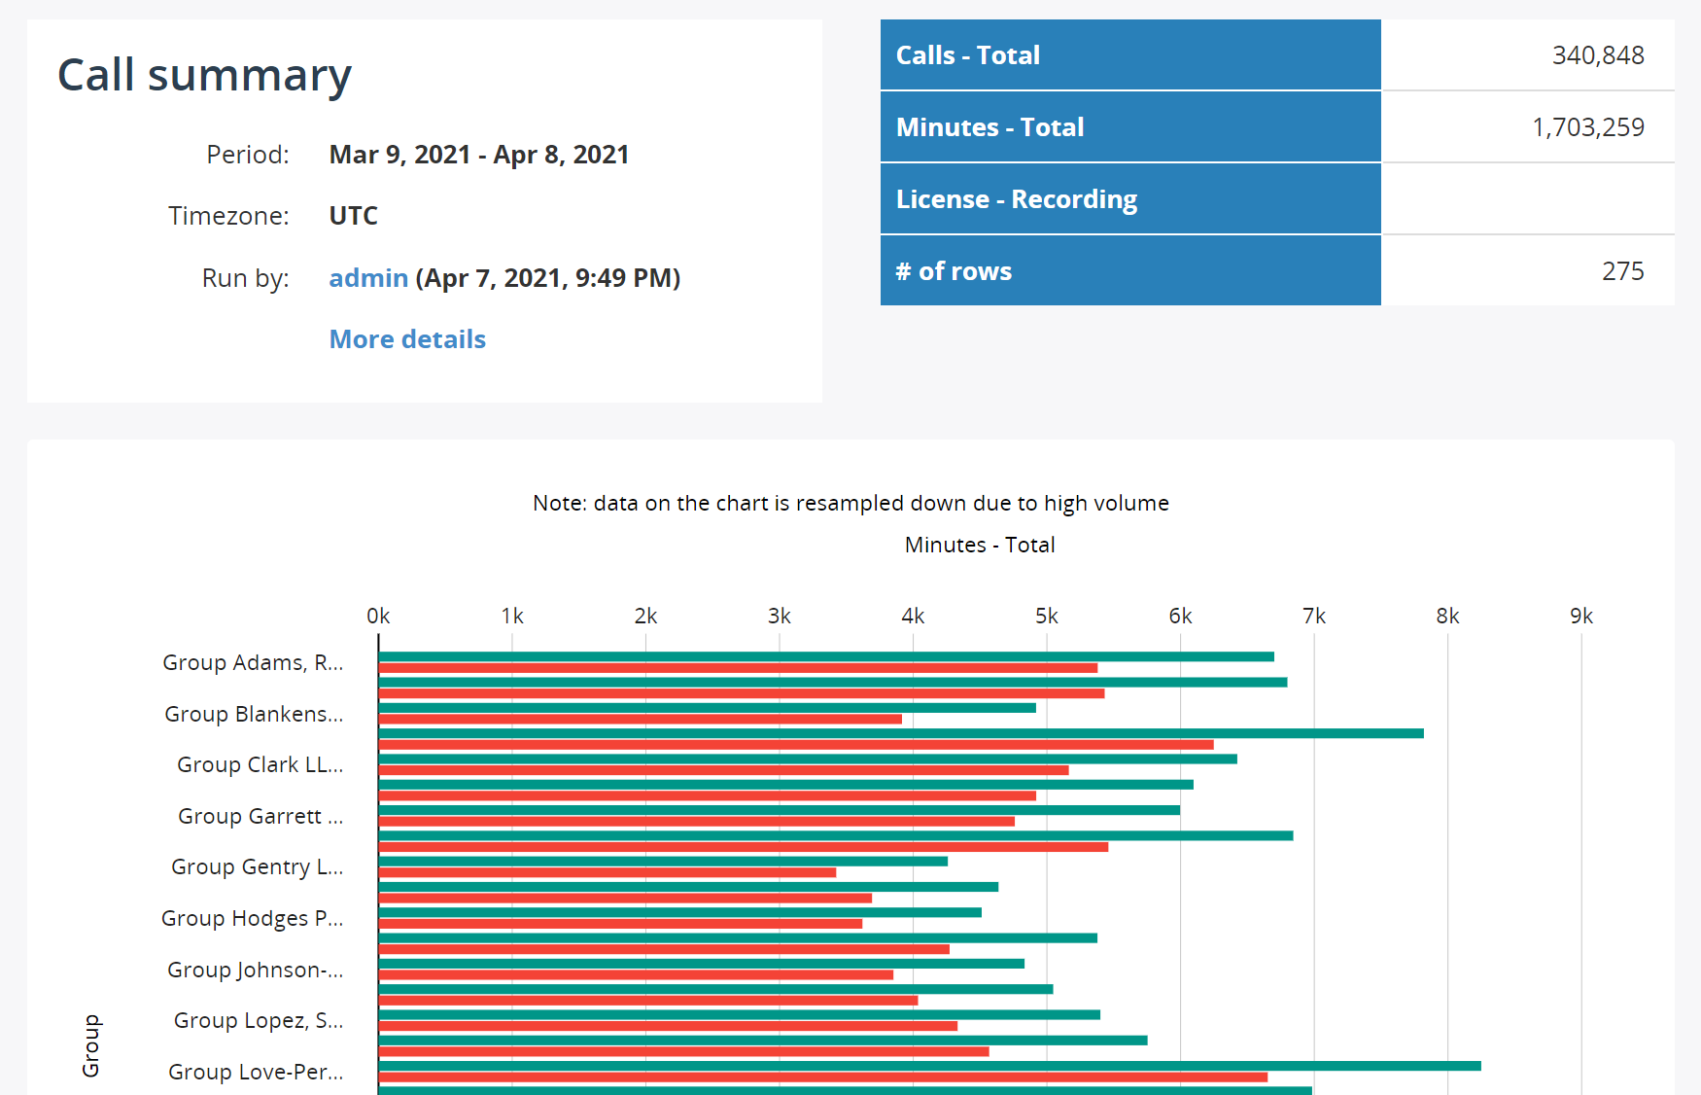Click the 9k tick on the x-axis
Image resolution: width=1701 pixels, height=1095 pixels.
(1581, 616)
